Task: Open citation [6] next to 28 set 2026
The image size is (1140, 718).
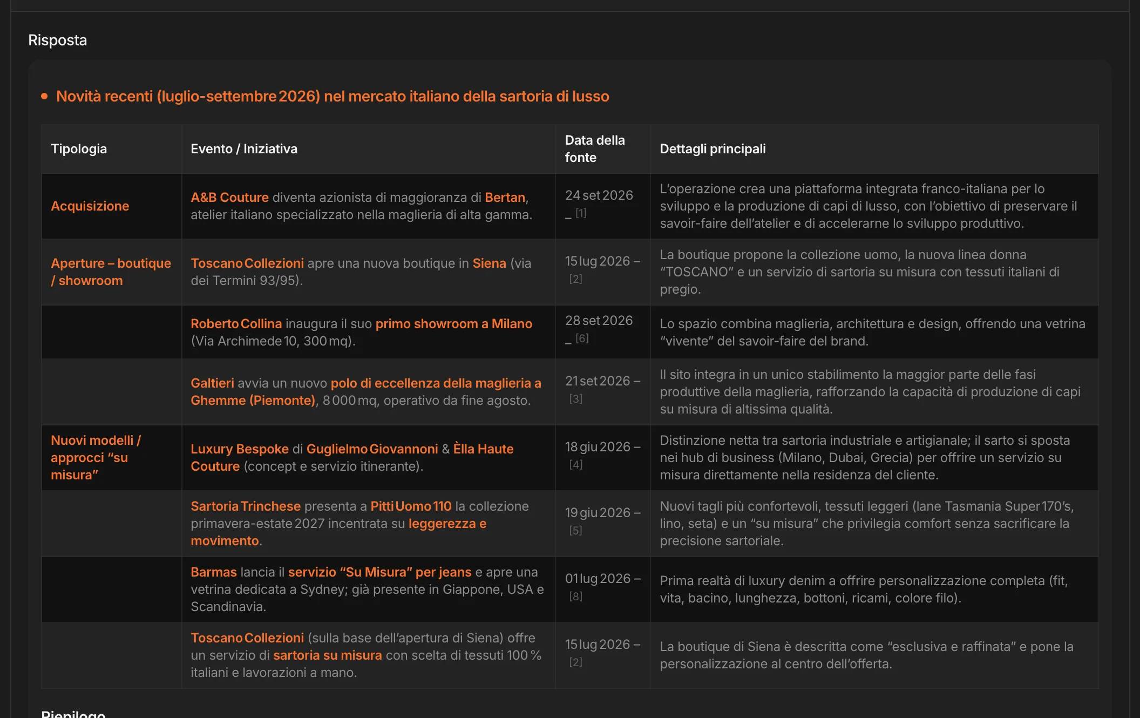Action: (582, 338)
